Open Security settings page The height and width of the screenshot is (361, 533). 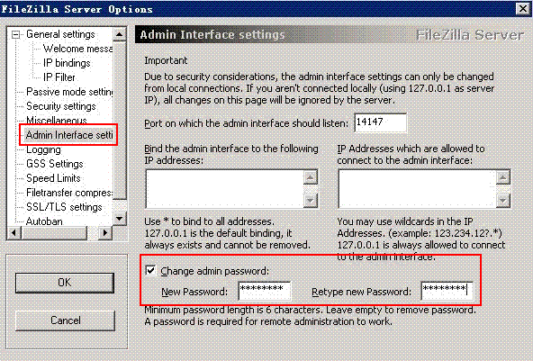61,106
